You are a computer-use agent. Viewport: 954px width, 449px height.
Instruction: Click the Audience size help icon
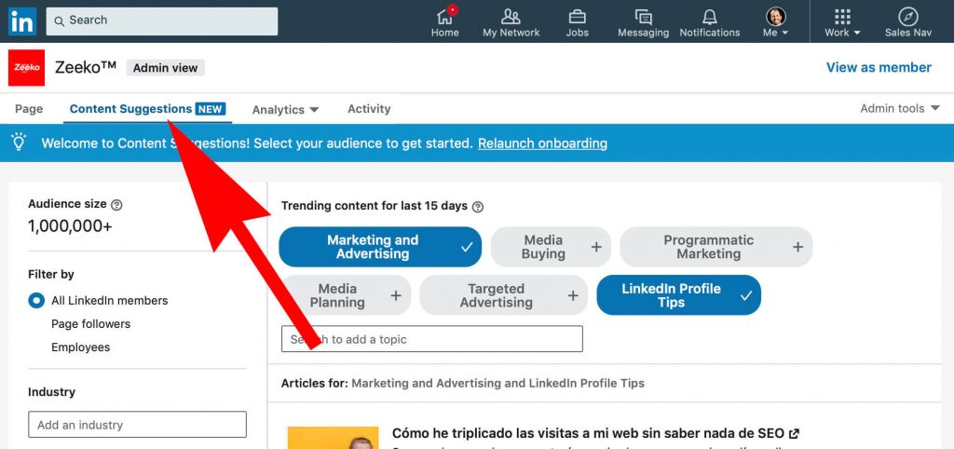(116, 205)
